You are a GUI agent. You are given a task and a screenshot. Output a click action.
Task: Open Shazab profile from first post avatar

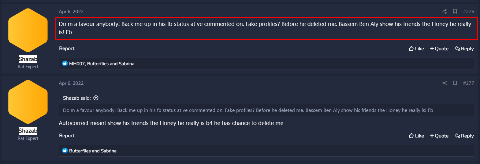tap(28, 30)
